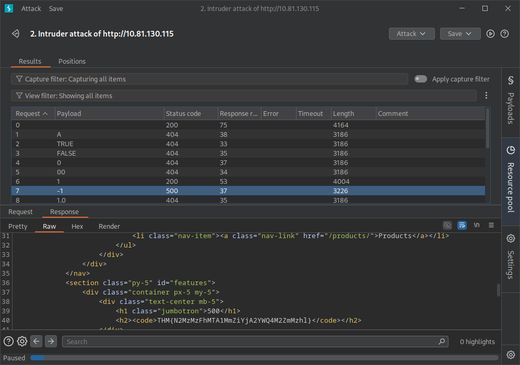Open the response editor hamburger menu
The image size is (520, 365).
point(491,225)
